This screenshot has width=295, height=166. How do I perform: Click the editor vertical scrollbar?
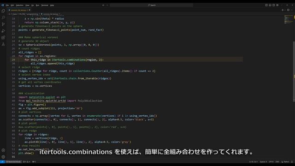pyautogui.click(x=294, y=71)
